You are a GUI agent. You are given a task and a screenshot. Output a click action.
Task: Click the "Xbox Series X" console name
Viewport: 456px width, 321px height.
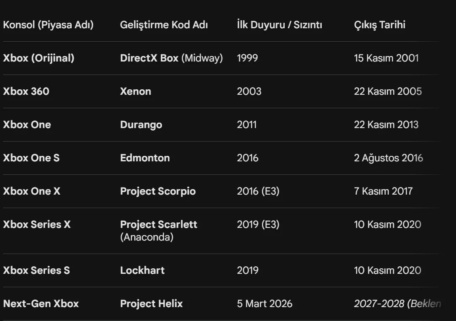tap(37, 225)
